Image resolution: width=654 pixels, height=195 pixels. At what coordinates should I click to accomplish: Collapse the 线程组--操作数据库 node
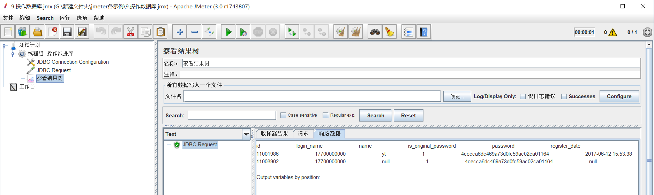tap(13, 54)
